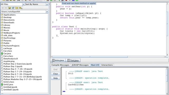This screenshot has height=95, width=169.
Task: Click the End button
Action: coord(55,69)
